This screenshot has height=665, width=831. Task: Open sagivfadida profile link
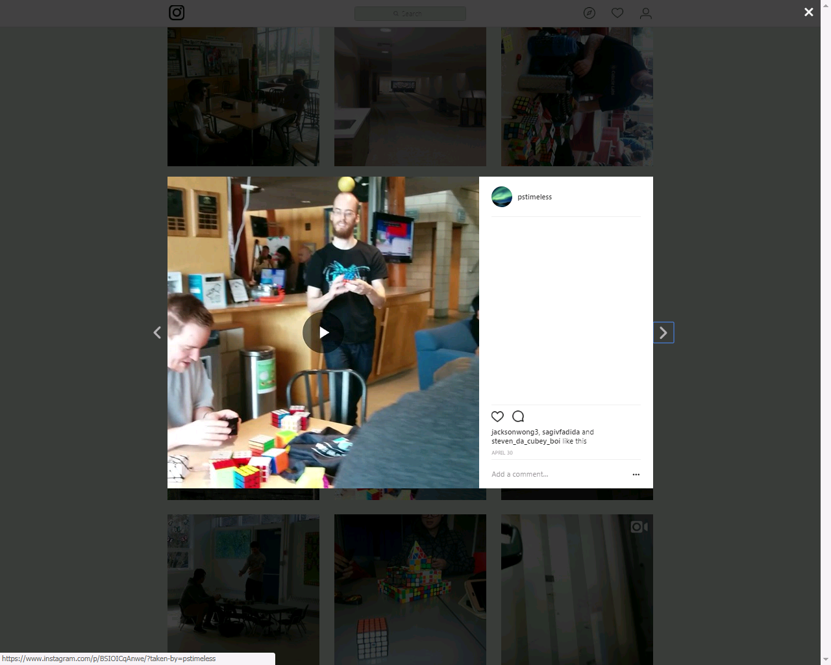(x=561, y=432)
